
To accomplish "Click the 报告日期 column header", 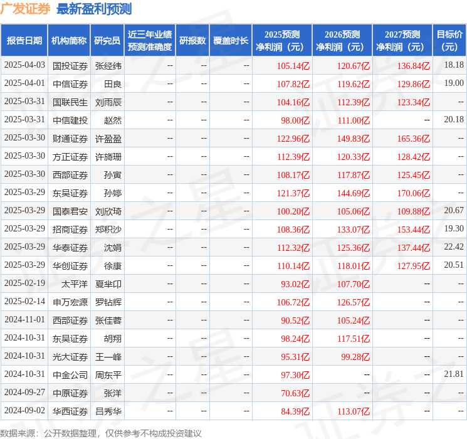I will 24,41.
